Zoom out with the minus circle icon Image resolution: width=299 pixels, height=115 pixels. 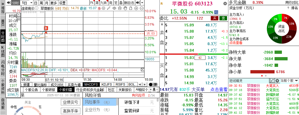[x=141, y=8]
